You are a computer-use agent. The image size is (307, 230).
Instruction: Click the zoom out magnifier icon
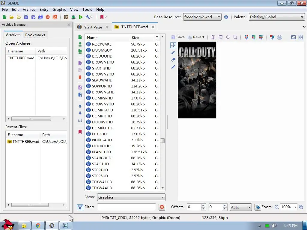pyautogui.click(x=276, y=207)
